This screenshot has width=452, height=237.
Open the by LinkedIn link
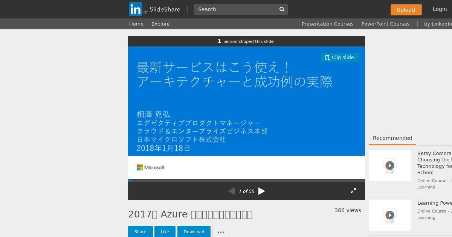tap(438, 24)
